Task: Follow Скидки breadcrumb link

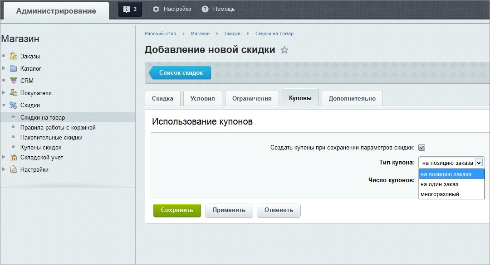Action: 232,34
